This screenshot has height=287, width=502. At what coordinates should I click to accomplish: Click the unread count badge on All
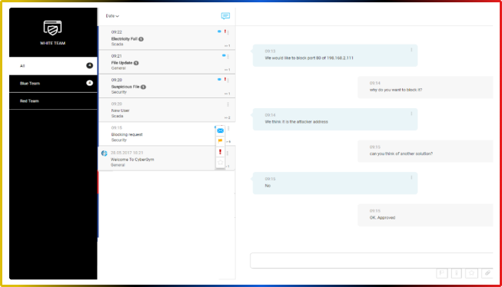[90, 65]
